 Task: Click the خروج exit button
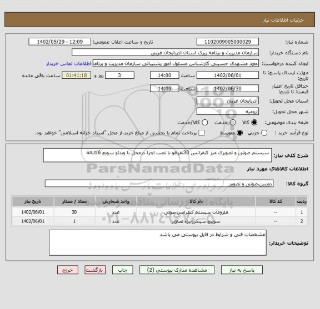click(68, 270)
